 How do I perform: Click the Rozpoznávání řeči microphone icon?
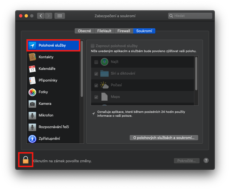pyautogui.click(x=32, y=127)
